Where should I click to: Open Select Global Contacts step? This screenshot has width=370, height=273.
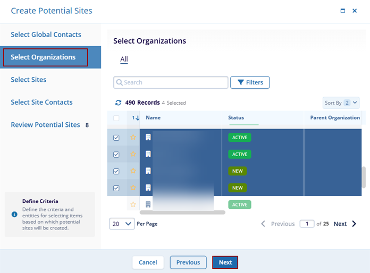click(x=46, y=35)
